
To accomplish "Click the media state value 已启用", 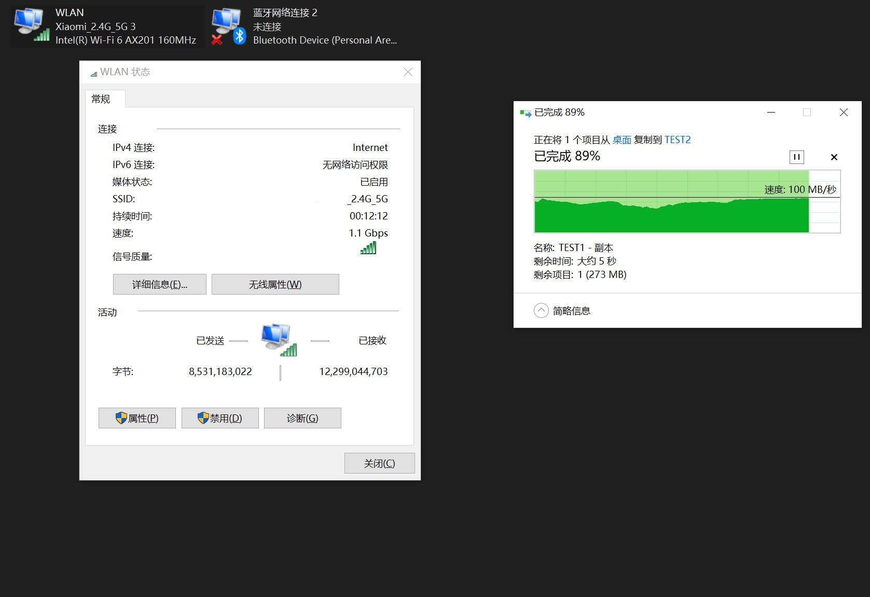I will [374, 182].
